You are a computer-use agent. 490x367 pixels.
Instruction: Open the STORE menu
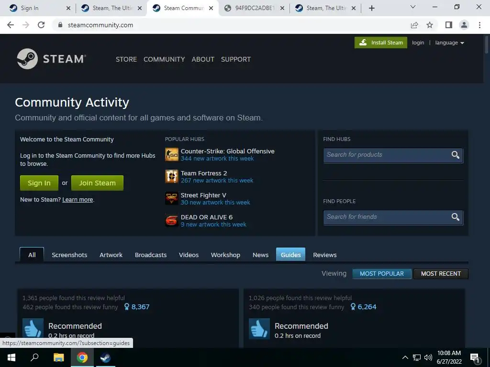[126, 59]
